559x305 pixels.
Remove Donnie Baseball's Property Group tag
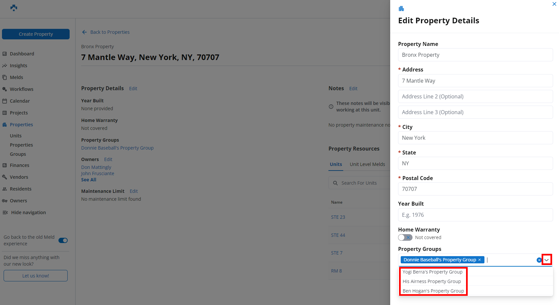point(480,260)
